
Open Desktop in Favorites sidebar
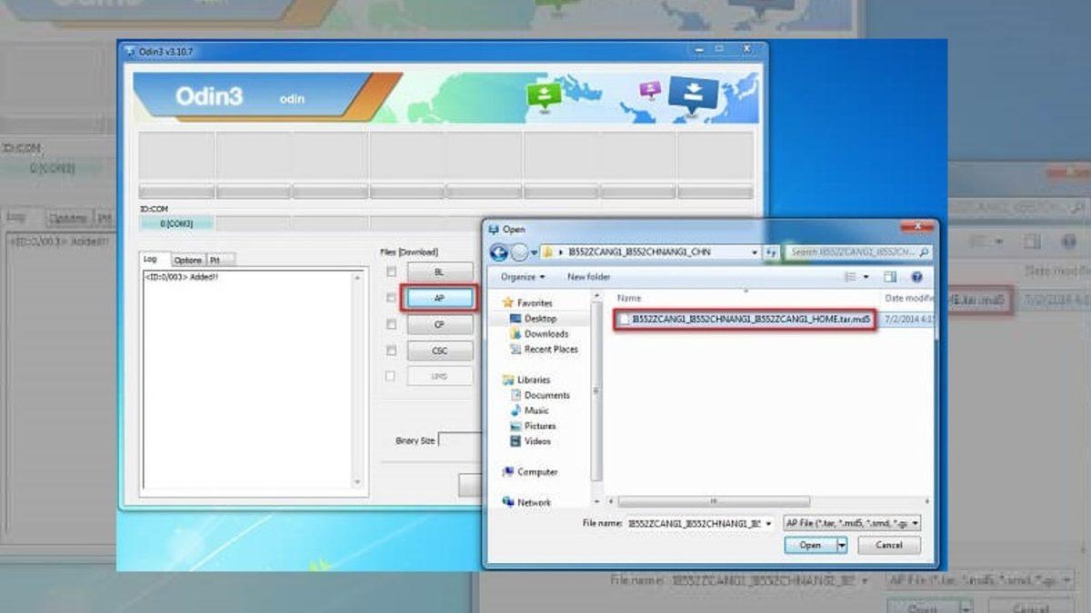point(540,319)
